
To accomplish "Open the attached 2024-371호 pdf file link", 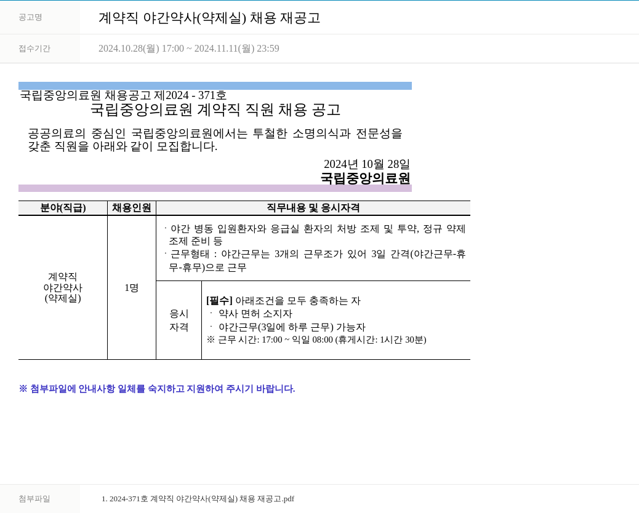I will (x=198, y=499).
